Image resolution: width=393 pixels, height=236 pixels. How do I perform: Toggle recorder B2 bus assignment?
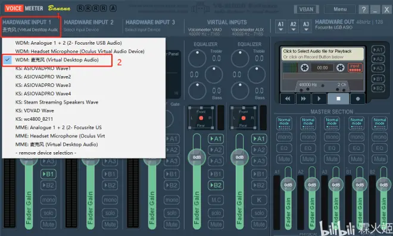click(378, 88)
